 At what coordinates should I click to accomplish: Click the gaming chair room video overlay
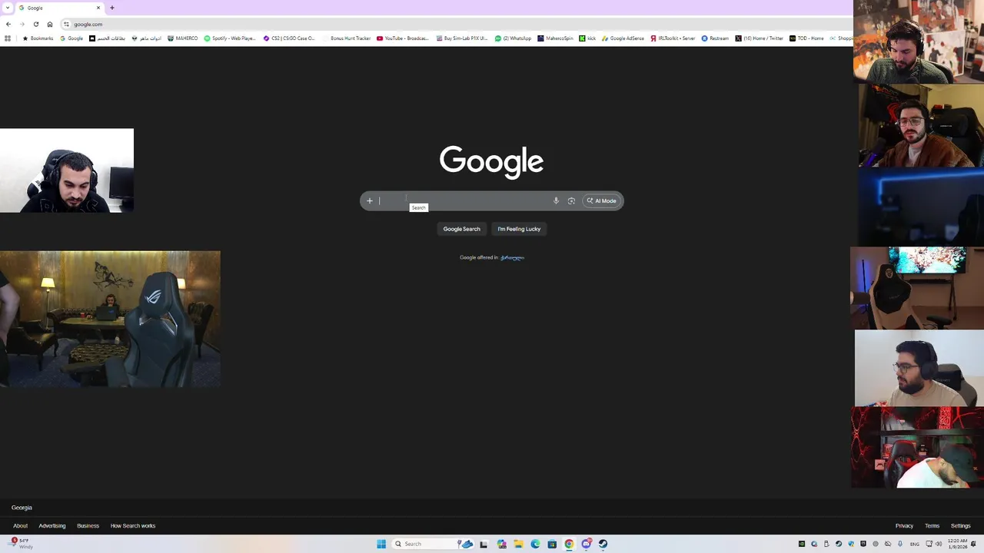click(110, 319)
